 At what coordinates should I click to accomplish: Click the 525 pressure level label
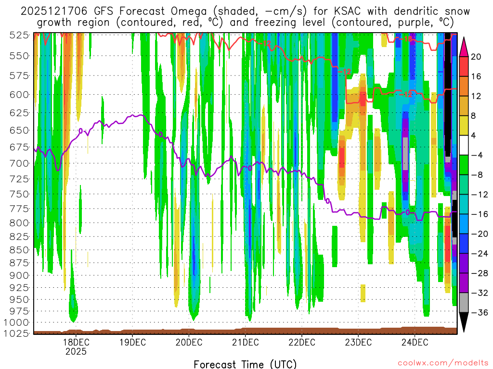[x=19, y=35]
